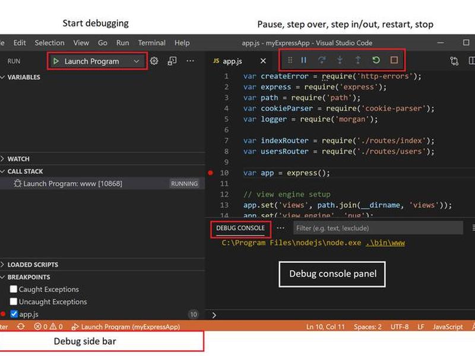Click the breakpoint line badge 10 beside app.js
475x356 pixels.
pos(194,314)
